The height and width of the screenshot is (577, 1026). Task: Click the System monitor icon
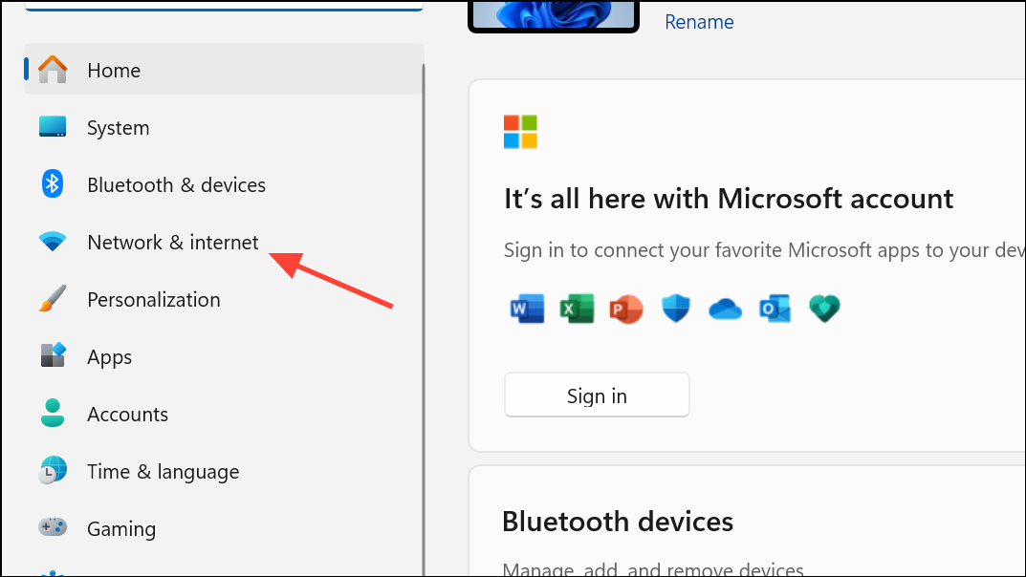[x=53, y=126]
